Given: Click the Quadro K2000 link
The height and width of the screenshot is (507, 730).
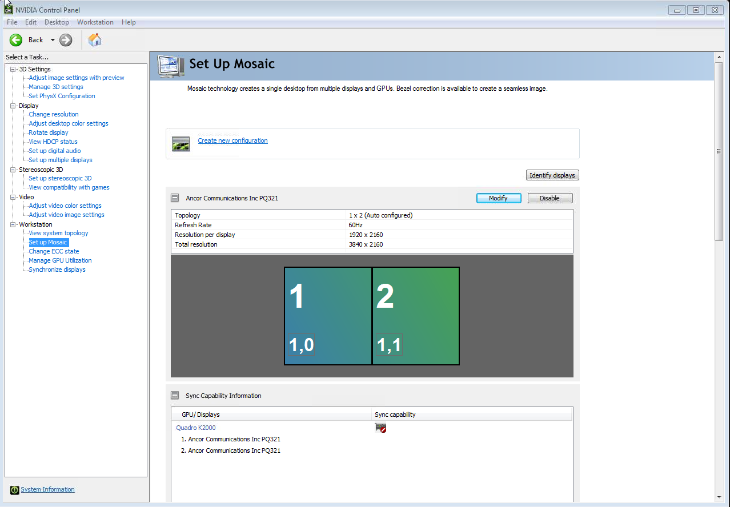Looking at the screenshot, I should tap(196, 428).
